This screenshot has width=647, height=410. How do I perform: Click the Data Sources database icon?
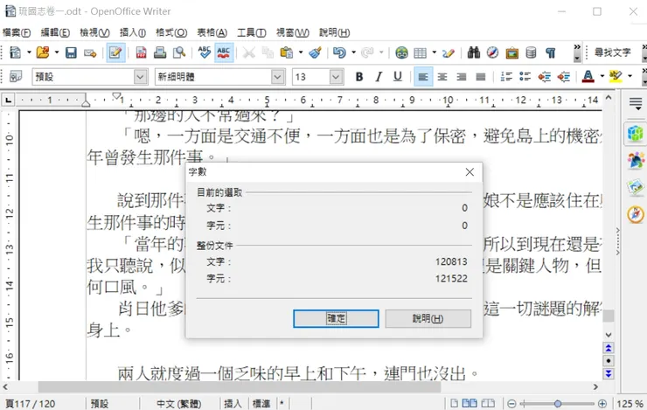531,52
